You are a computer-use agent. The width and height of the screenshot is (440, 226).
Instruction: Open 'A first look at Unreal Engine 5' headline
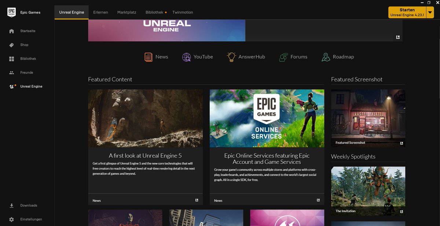tap(145, 156)
